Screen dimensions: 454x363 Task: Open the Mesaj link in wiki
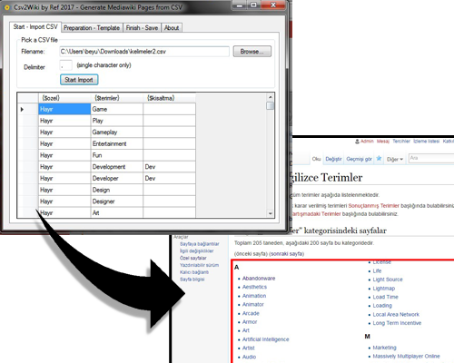383,142
